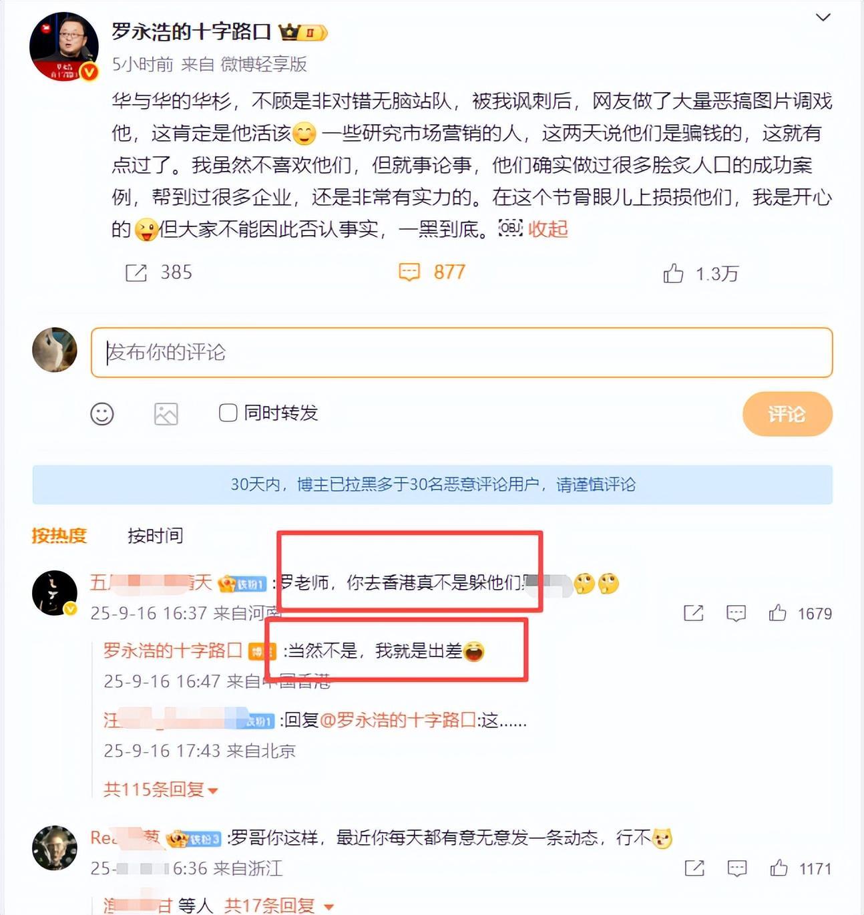Open the post options chevron at top right
The height and width of the screenshot is (915, 864).
point(823,17)
